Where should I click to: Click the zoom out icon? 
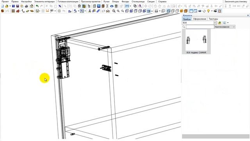point(122,11)
